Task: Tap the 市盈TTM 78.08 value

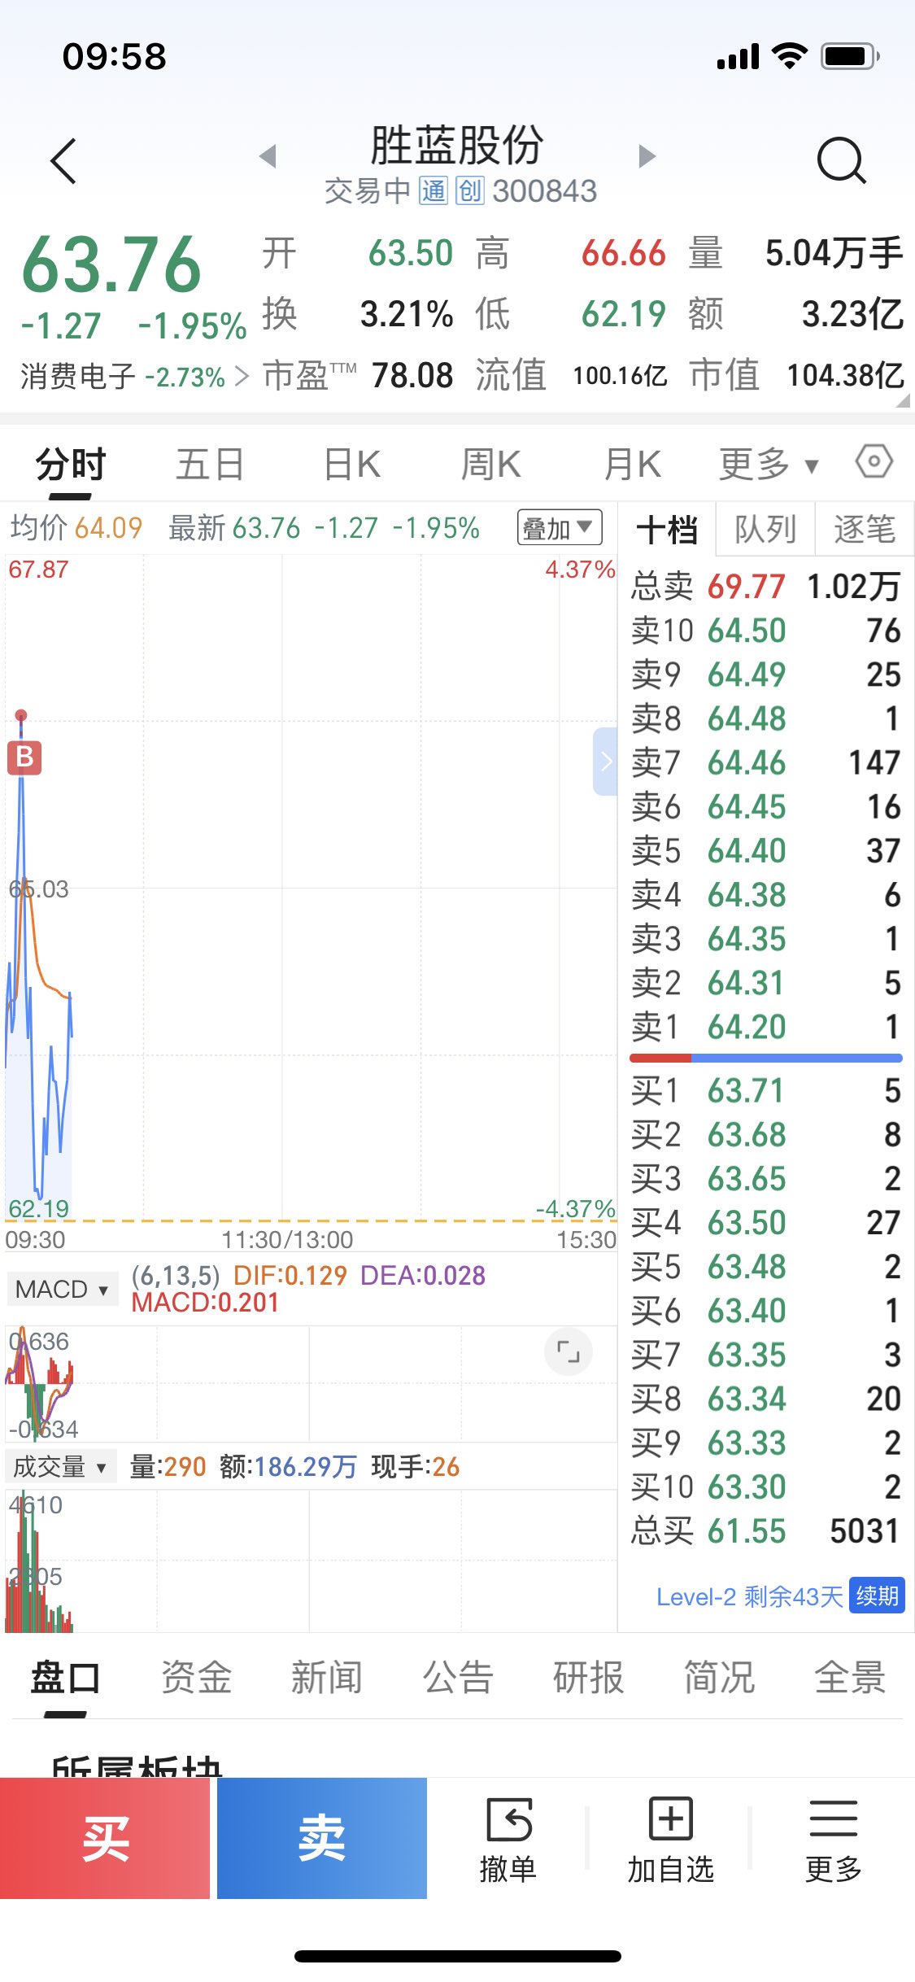Action: coord(412,376)
